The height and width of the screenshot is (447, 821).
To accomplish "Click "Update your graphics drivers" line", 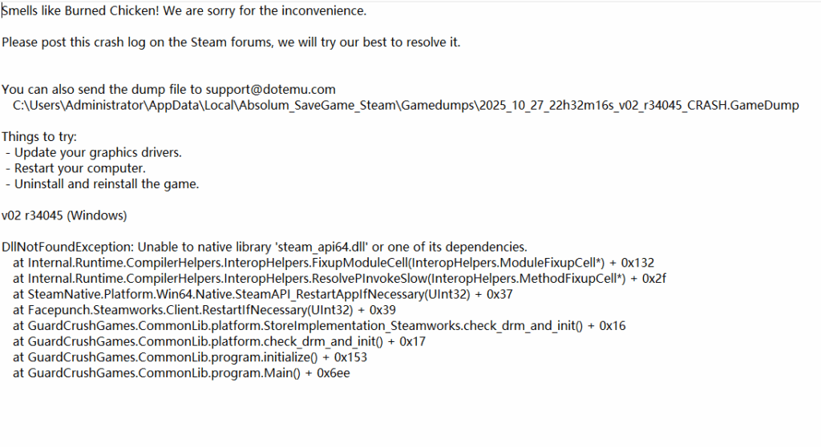I will click(x=98, y=152).
